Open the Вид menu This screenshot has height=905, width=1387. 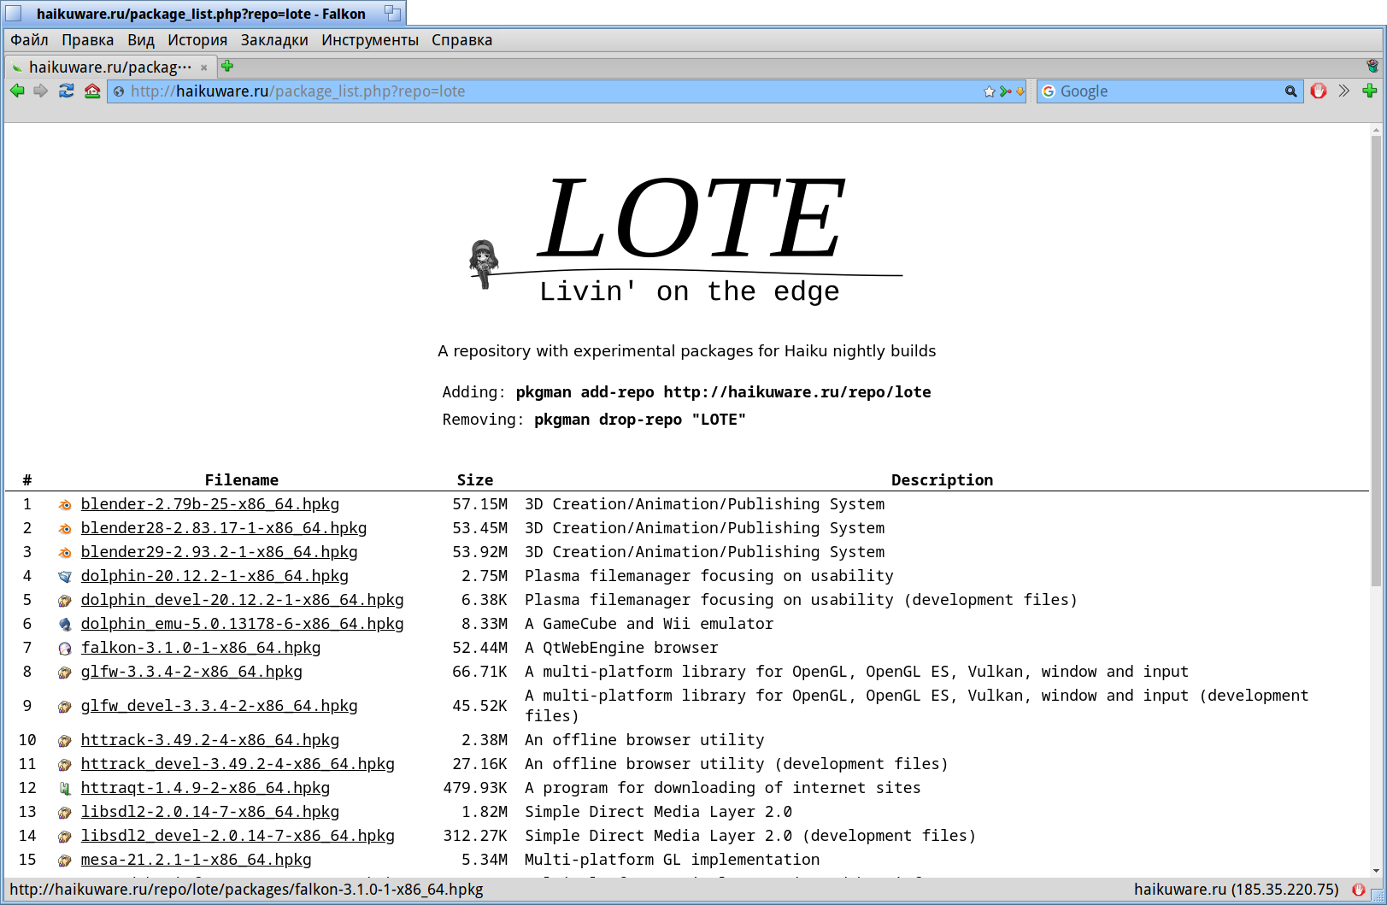click(141, 40)
